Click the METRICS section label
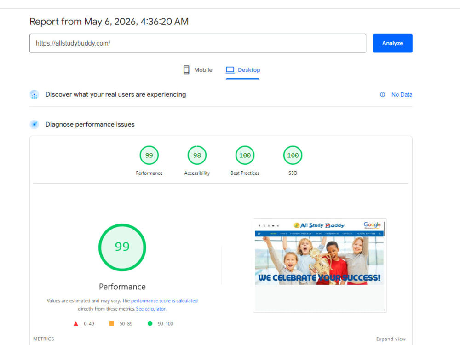Image resolution: width=460 pixels, height=345 pixels. coord(44,339)
